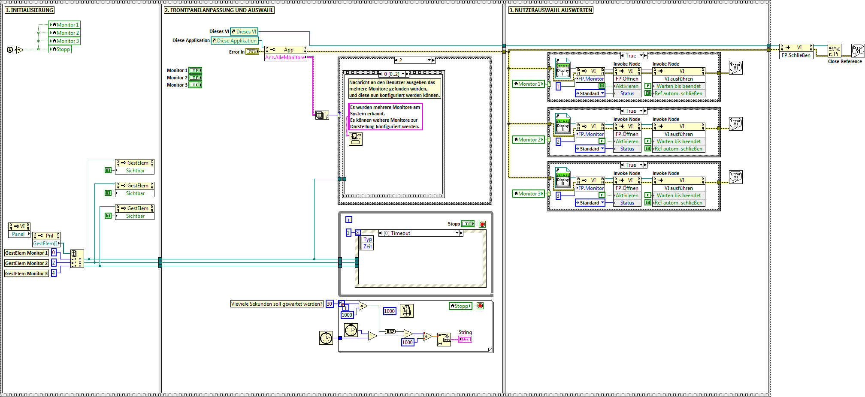865x397 pixels.
Task: Select the Format Into String node
Action: point(444,339)
